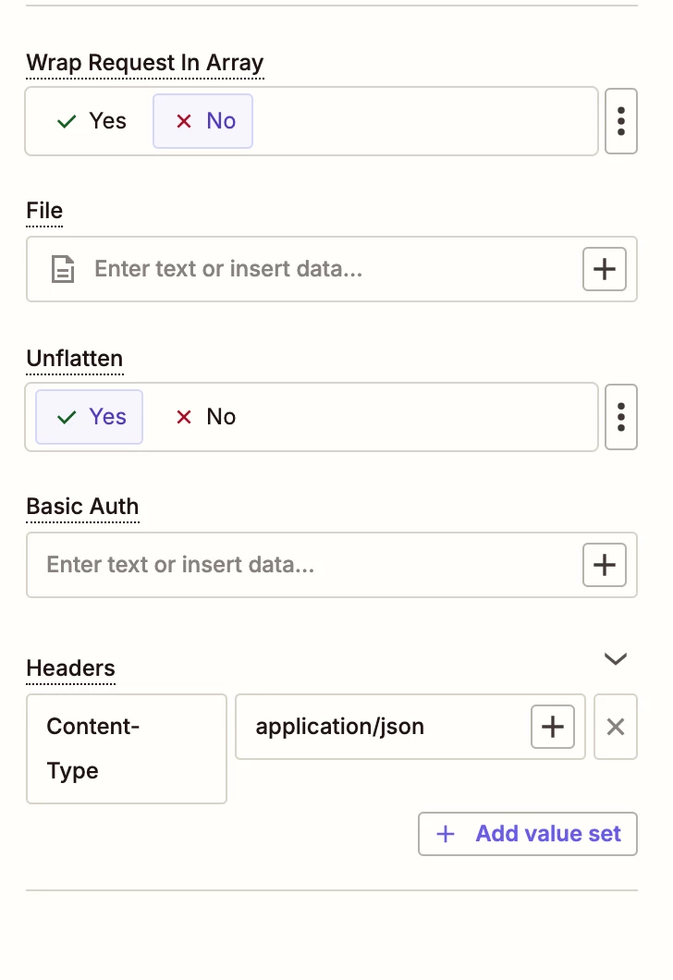Viewport: 673px width, 980px height.
Task: Choose No for Unflatten
Action: (205, 417)
